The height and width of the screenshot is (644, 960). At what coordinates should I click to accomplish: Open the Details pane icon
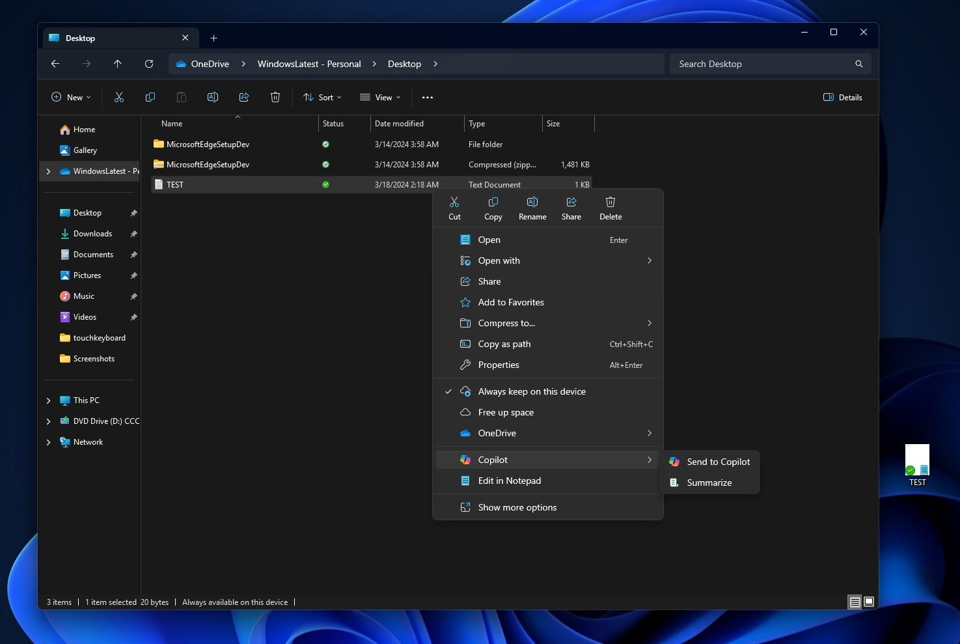click(842, 97)
